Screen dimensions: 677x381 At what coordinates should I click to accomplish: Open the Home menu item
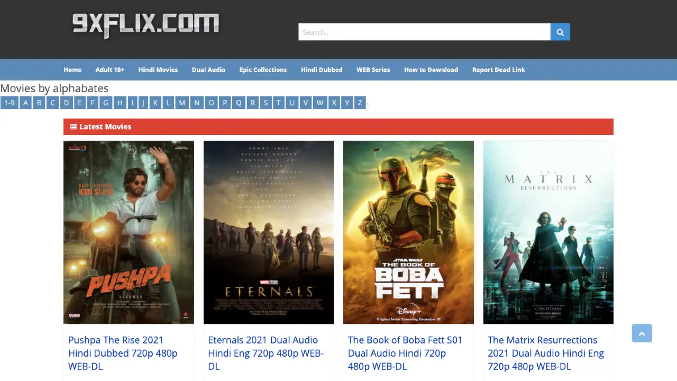pos(72,70)
